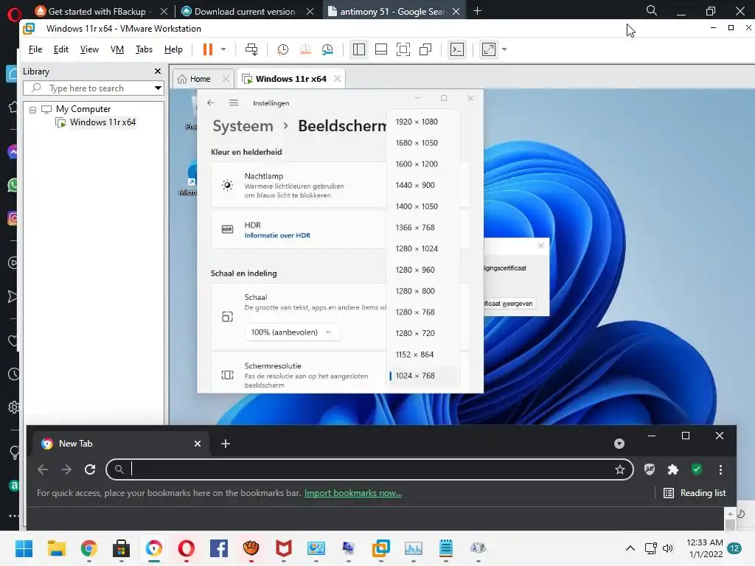Click the Systeem breadcrumb
Viewport: 755px width, 566px height.
(243, 126)
